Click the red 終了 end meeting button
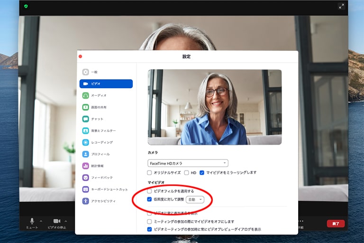The height and width of the screenshot is (243, 364). click(x=336, y=224)
